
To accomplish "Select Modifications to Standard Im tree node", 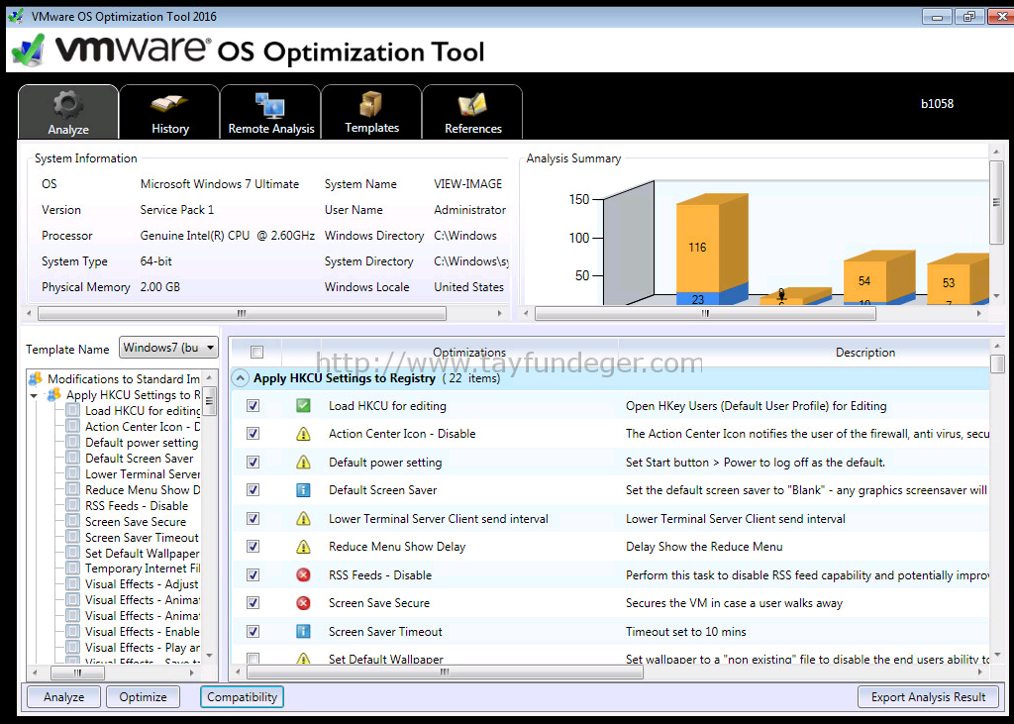I will pyautogui.click(x=124, y=379).
